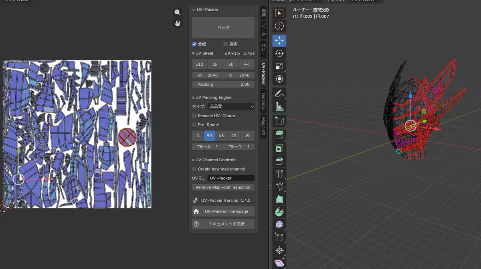Click the ドキュメントを表示 button
Screen dimensions: 481x269
tap(223, 224)
